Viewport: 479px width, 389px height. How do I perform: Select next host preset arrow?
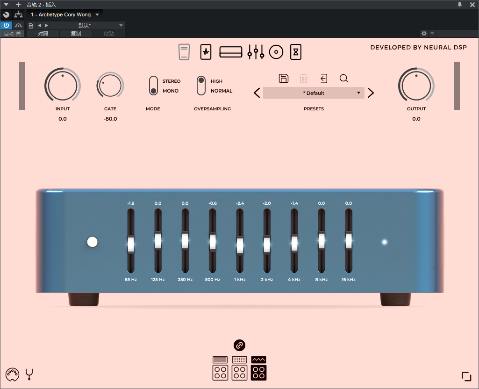[46, 26]
